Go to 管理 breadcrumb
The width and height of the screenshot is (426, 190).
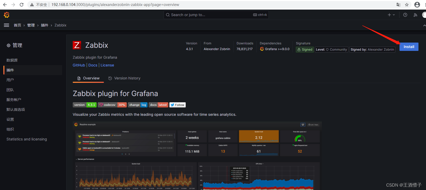coord(31,25)
